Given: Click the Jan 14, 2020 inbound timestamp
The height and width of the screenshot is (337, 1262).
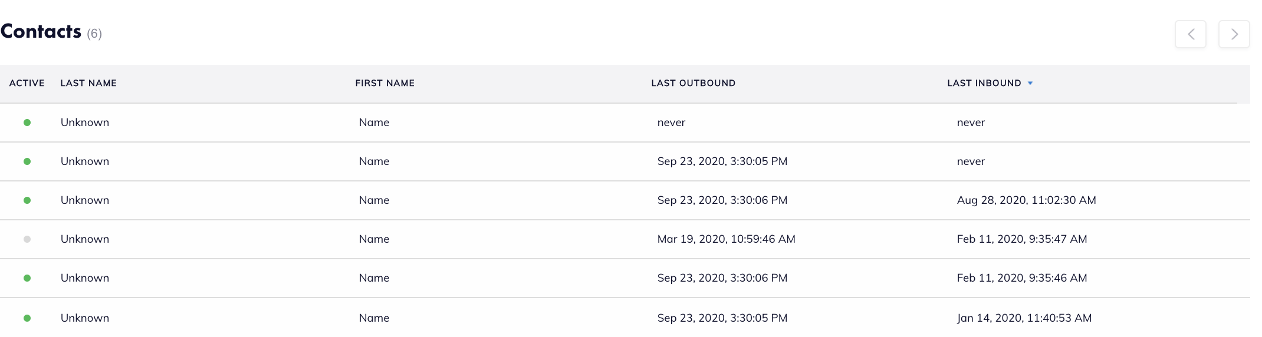Looking at the screenshot, I should [1024, 318].
